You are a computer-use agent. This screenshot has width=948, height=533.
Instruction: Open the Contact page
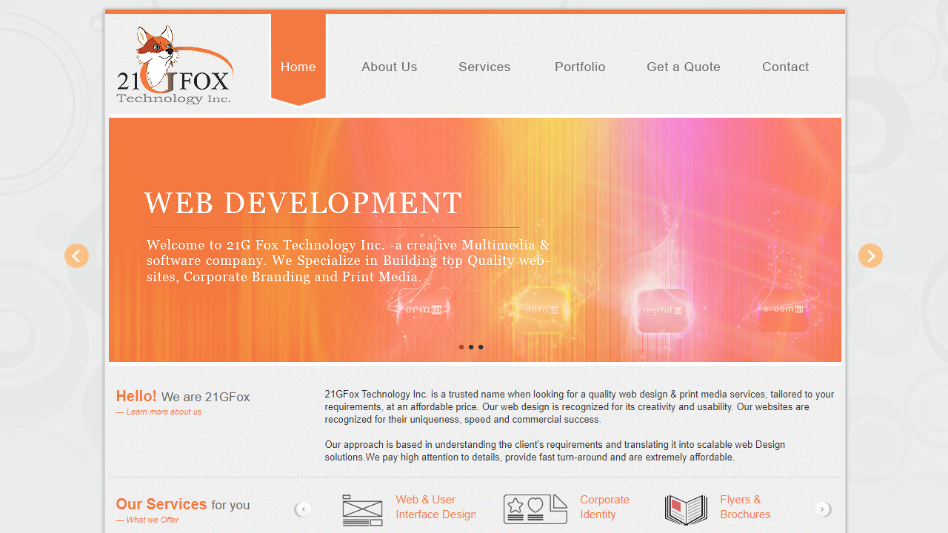[x=786, y=67]
